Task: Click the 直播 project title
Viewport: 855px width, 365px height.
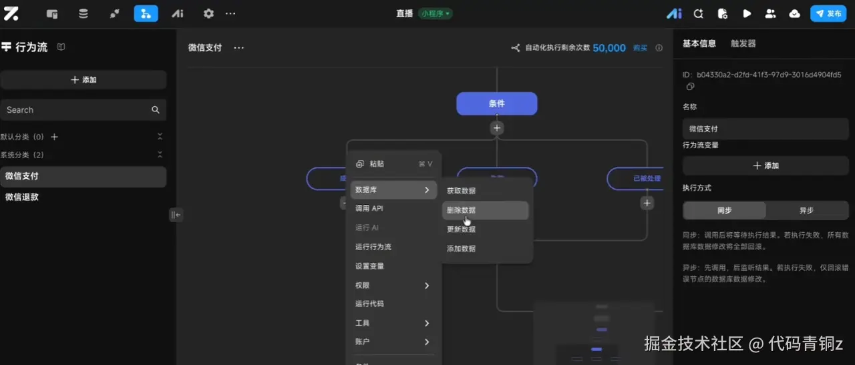Action: coord(405,13)
